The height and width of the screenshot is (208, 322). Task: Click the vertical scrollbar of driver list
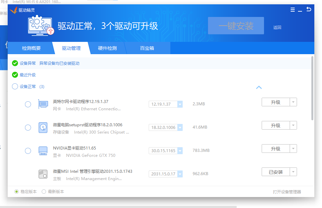[x=312, y=88]
